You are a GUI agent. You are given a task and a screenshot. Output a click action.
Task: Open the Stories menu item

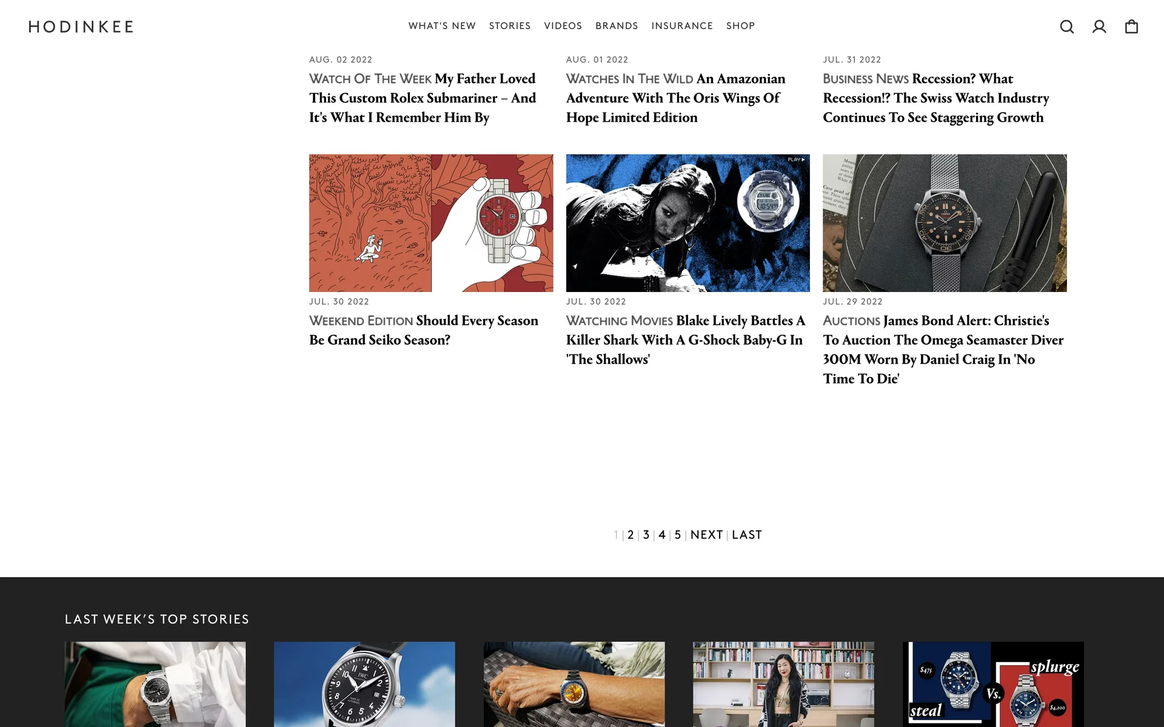tap(510, 26)
